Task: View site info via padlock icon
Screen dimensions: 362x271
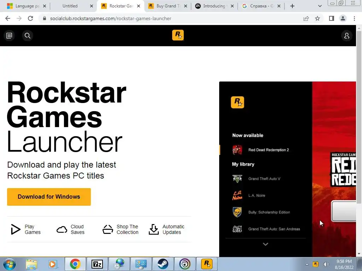Action: (45, 18)
